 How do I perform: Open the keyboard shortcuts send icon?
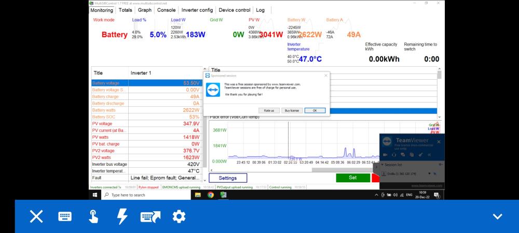(x=151, y=217)
